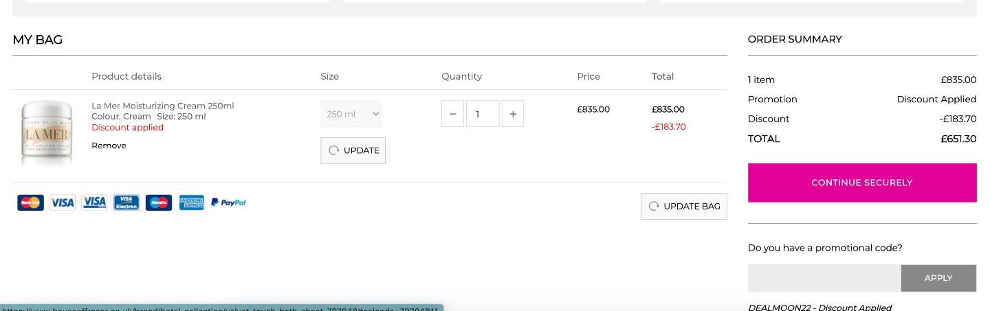This screenshot has height=311, width=990.
Task: Increase quantity with the plus button
Action: [513, 114]
